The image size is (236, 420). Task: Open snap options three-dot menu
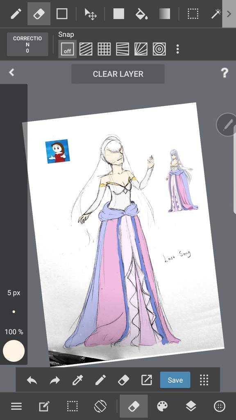point(177,49)
